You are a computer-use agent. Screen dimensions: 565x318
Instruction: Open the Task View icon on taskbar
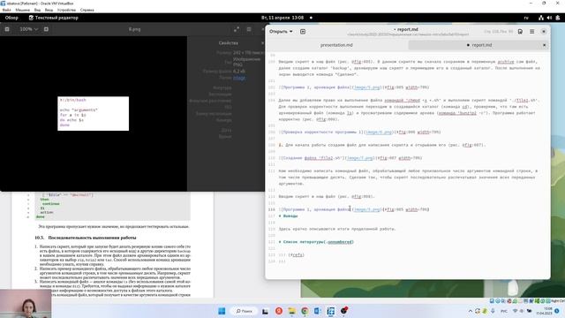point(265,311)
